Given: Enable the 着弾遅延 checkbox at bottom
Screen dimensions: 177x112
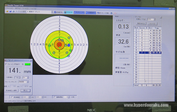Looking at the screenshot, I should point(55,97).
